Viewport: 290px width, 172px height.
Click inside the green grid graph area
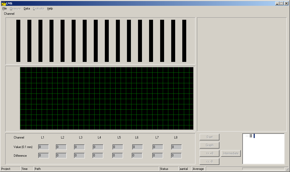coord(107,98)
